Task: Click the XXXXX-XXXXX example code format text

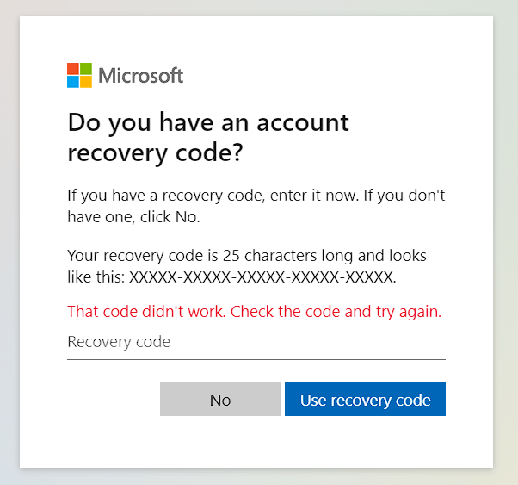Action: [262, 277]
